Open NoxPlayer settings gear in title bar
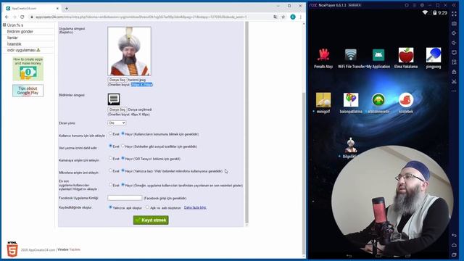464x261 pixels. 422,5
